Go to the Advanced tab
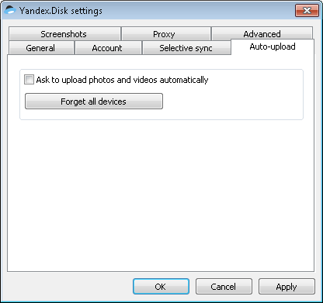323x303 pixels. point(262,33)
